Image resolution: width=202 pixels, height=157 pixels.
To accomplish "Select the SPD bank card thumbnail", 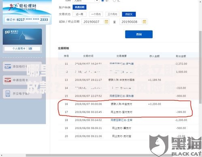I will (22, 36).
